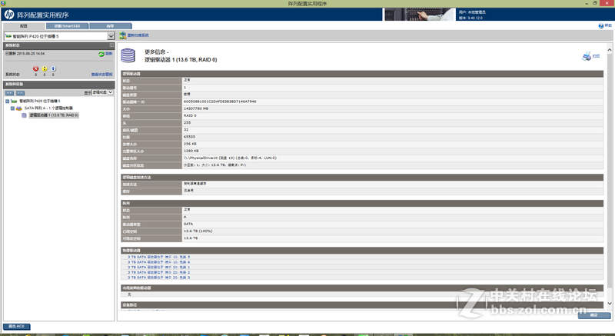
Task: Click the sectors per track value 32
Action: (186, 130)
